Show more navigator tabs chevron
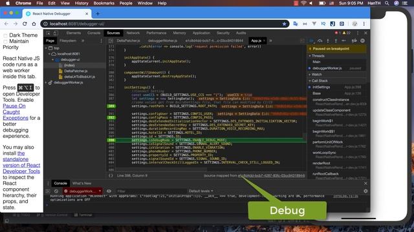This screenshot has width=414, height=232. [83, 41]
